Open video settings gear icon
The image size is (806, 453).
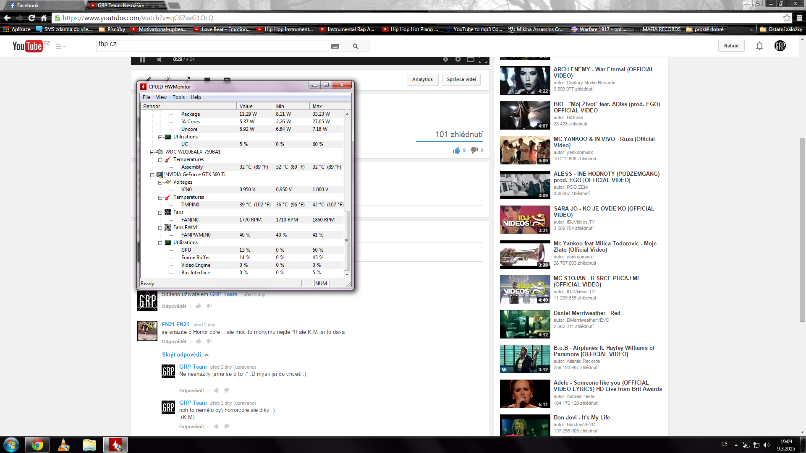458,60
